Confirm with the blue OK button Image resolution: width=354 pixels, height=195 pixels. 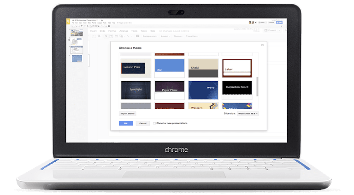point(125,123)
